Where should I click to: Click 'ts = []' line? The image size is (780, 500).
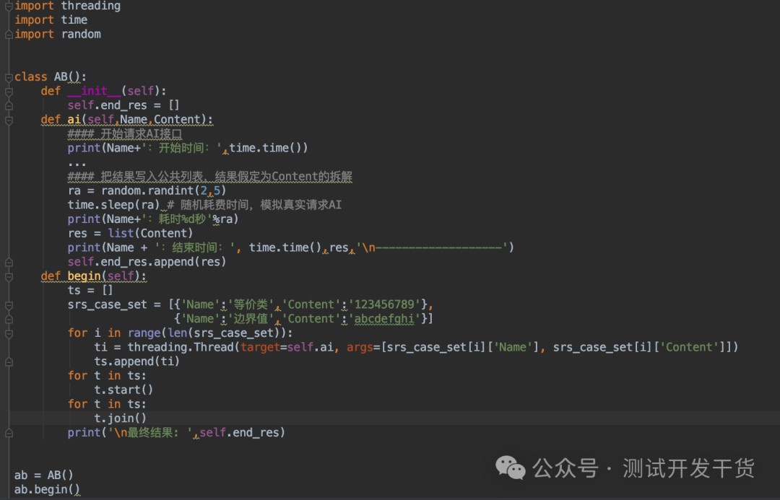(90, 290)
